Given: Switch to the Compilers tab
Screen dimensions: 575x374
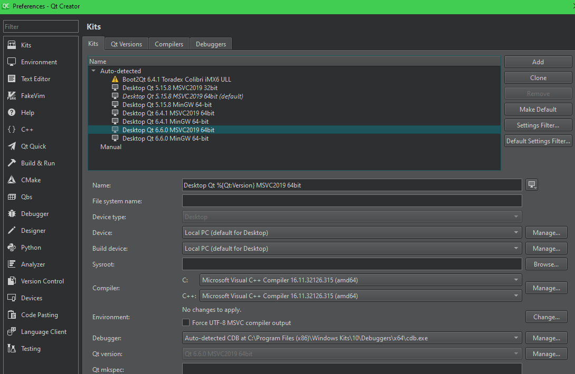Looking at the screenshot, I should pos(168,44).
